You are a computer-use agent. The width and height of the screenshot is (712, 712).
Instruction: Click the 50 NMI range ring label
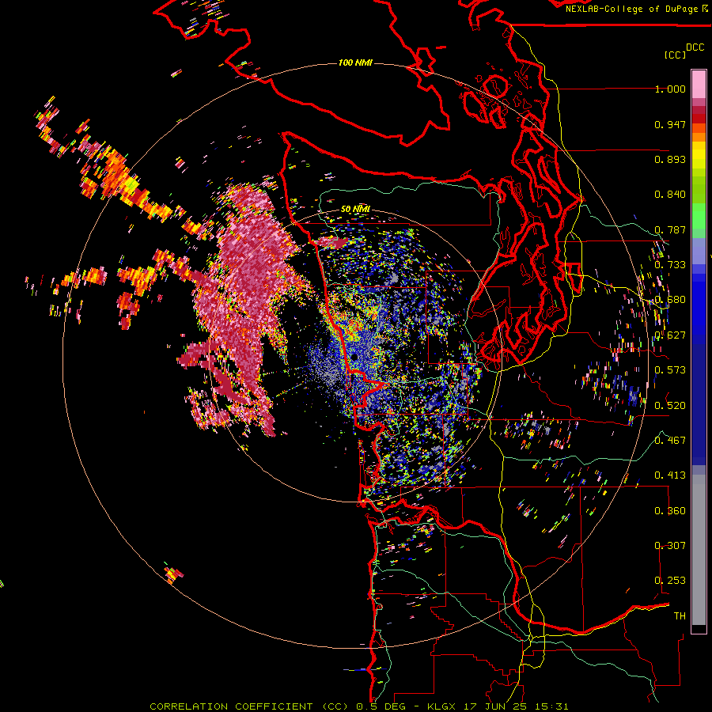[x=355, y=210]
